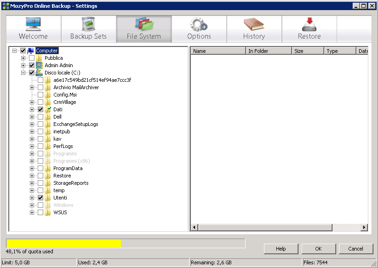Check the Restore folder checkbox
Image resolution: width=378 pixels, height=268 pixels.
(x=40, y=176)
